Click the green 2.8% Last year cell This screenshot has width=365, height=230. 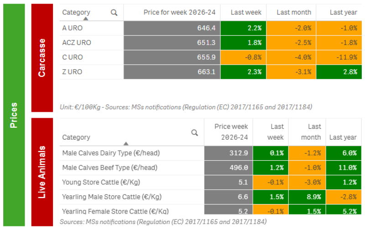pos(339,72)
